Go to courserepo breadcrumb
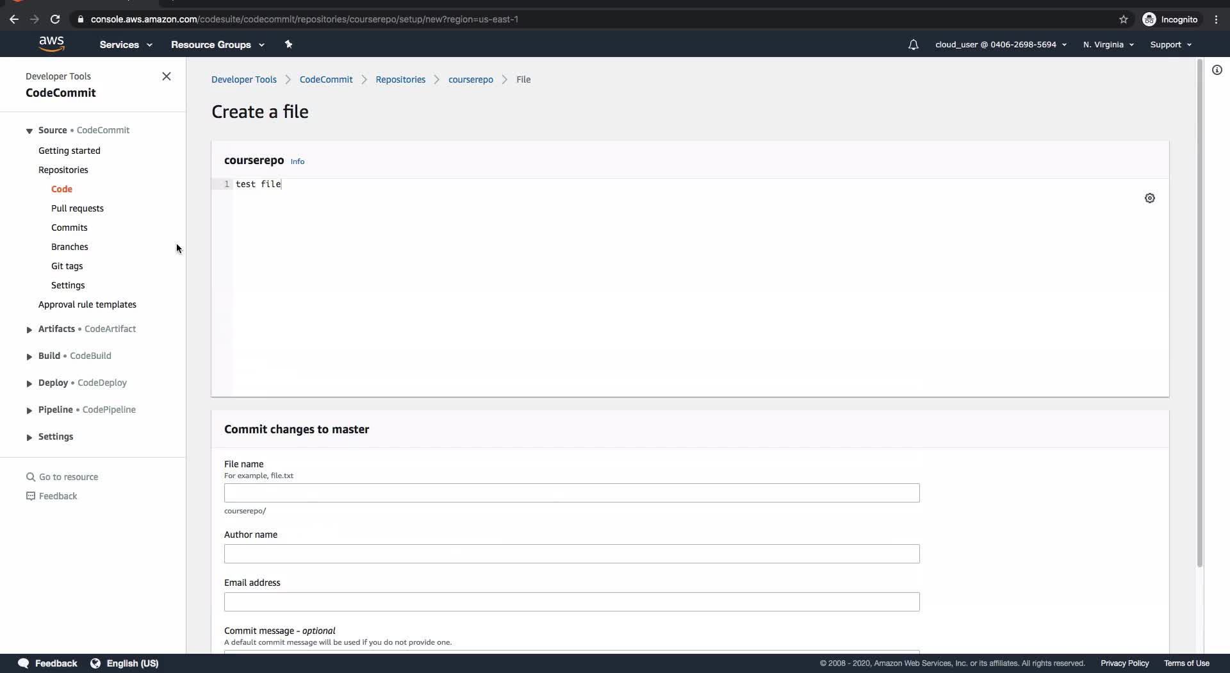The height and width of the screenshot is (673, 1230). coord(471,79)
